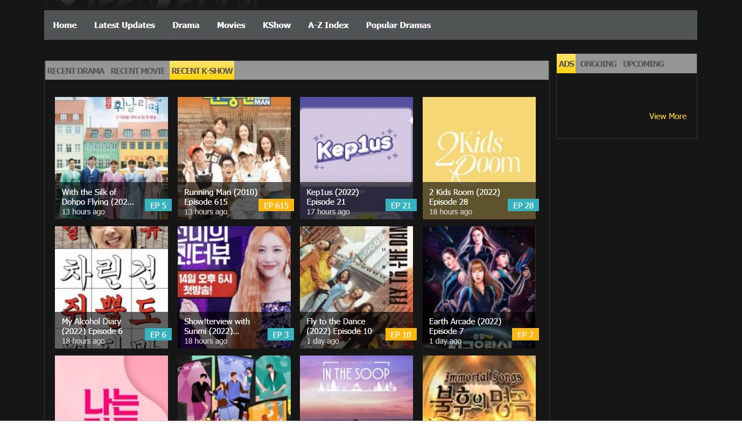Click the EP 7 badge
This screenshot has height=425, width=742.
coord(526,335)
